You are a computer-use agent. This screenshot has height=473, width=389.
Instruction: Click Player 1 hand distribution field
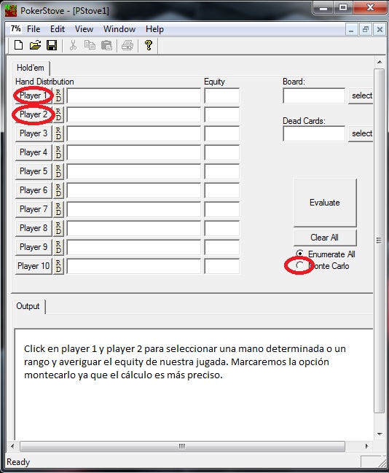[x=133, y=95]
